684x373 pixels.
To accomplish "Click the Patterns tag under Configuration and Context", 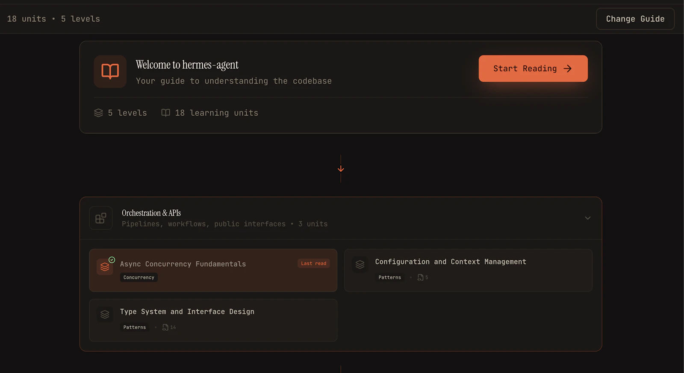I will coord(390,277).
